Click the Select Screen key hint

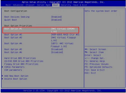pos(95,49)
